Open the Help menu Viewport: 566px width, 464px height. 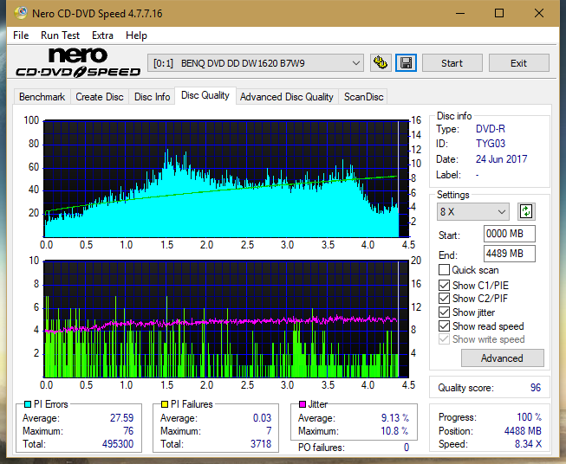click(x=136, y=35)
